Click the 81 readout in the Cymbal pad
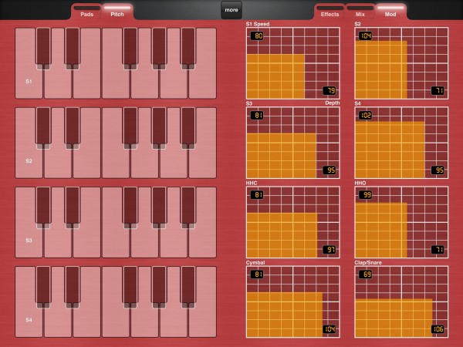 tap(257, 275)
